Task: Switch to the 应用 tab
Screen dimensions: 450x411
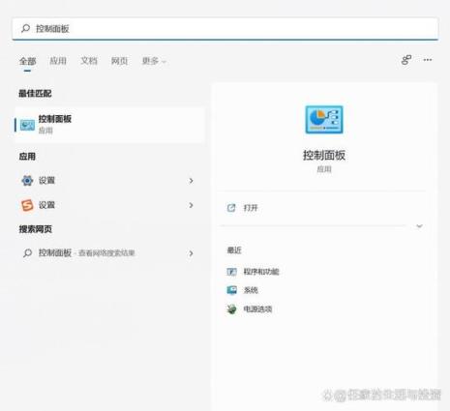Action: pyautogui.click(x=58, y=61)
